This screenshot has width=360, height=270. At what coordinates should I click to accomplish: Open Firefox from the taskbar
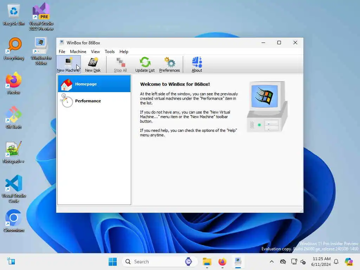[222, 262]
